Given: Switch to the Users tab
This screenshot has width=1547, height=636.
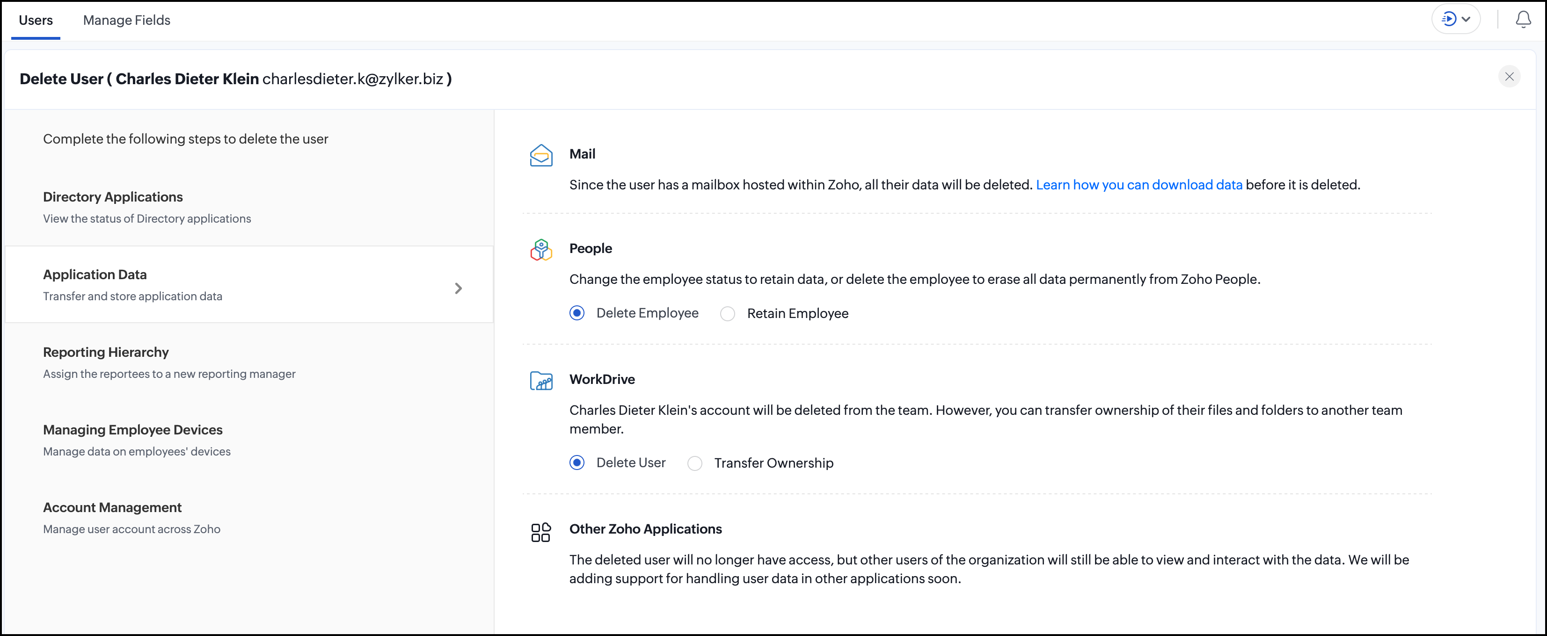Looking at the screenshot, I should 36,21.
